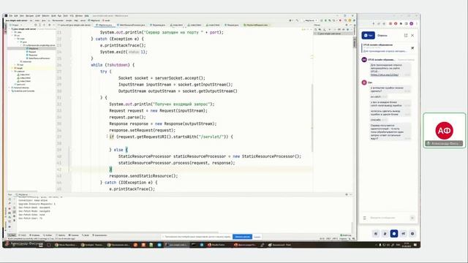Collapse the webroot folder node
The image size is (468, 263).
point(12,72)
